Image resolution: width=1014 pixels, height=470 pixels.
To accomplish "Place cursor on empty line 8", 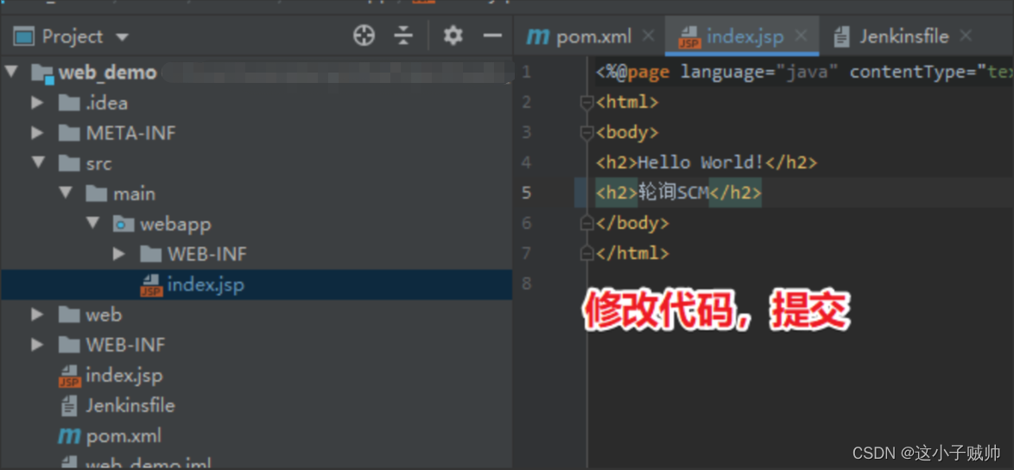I will point(801,283).
